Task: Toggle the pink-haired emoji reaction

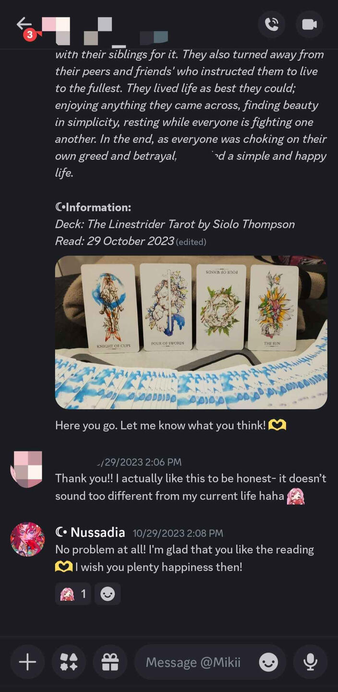Action: [x=73, y=594]
